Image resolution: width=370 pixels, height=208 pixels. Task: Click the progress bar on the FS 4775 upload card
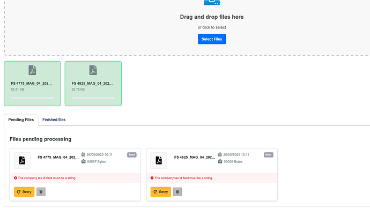point(32,98)
